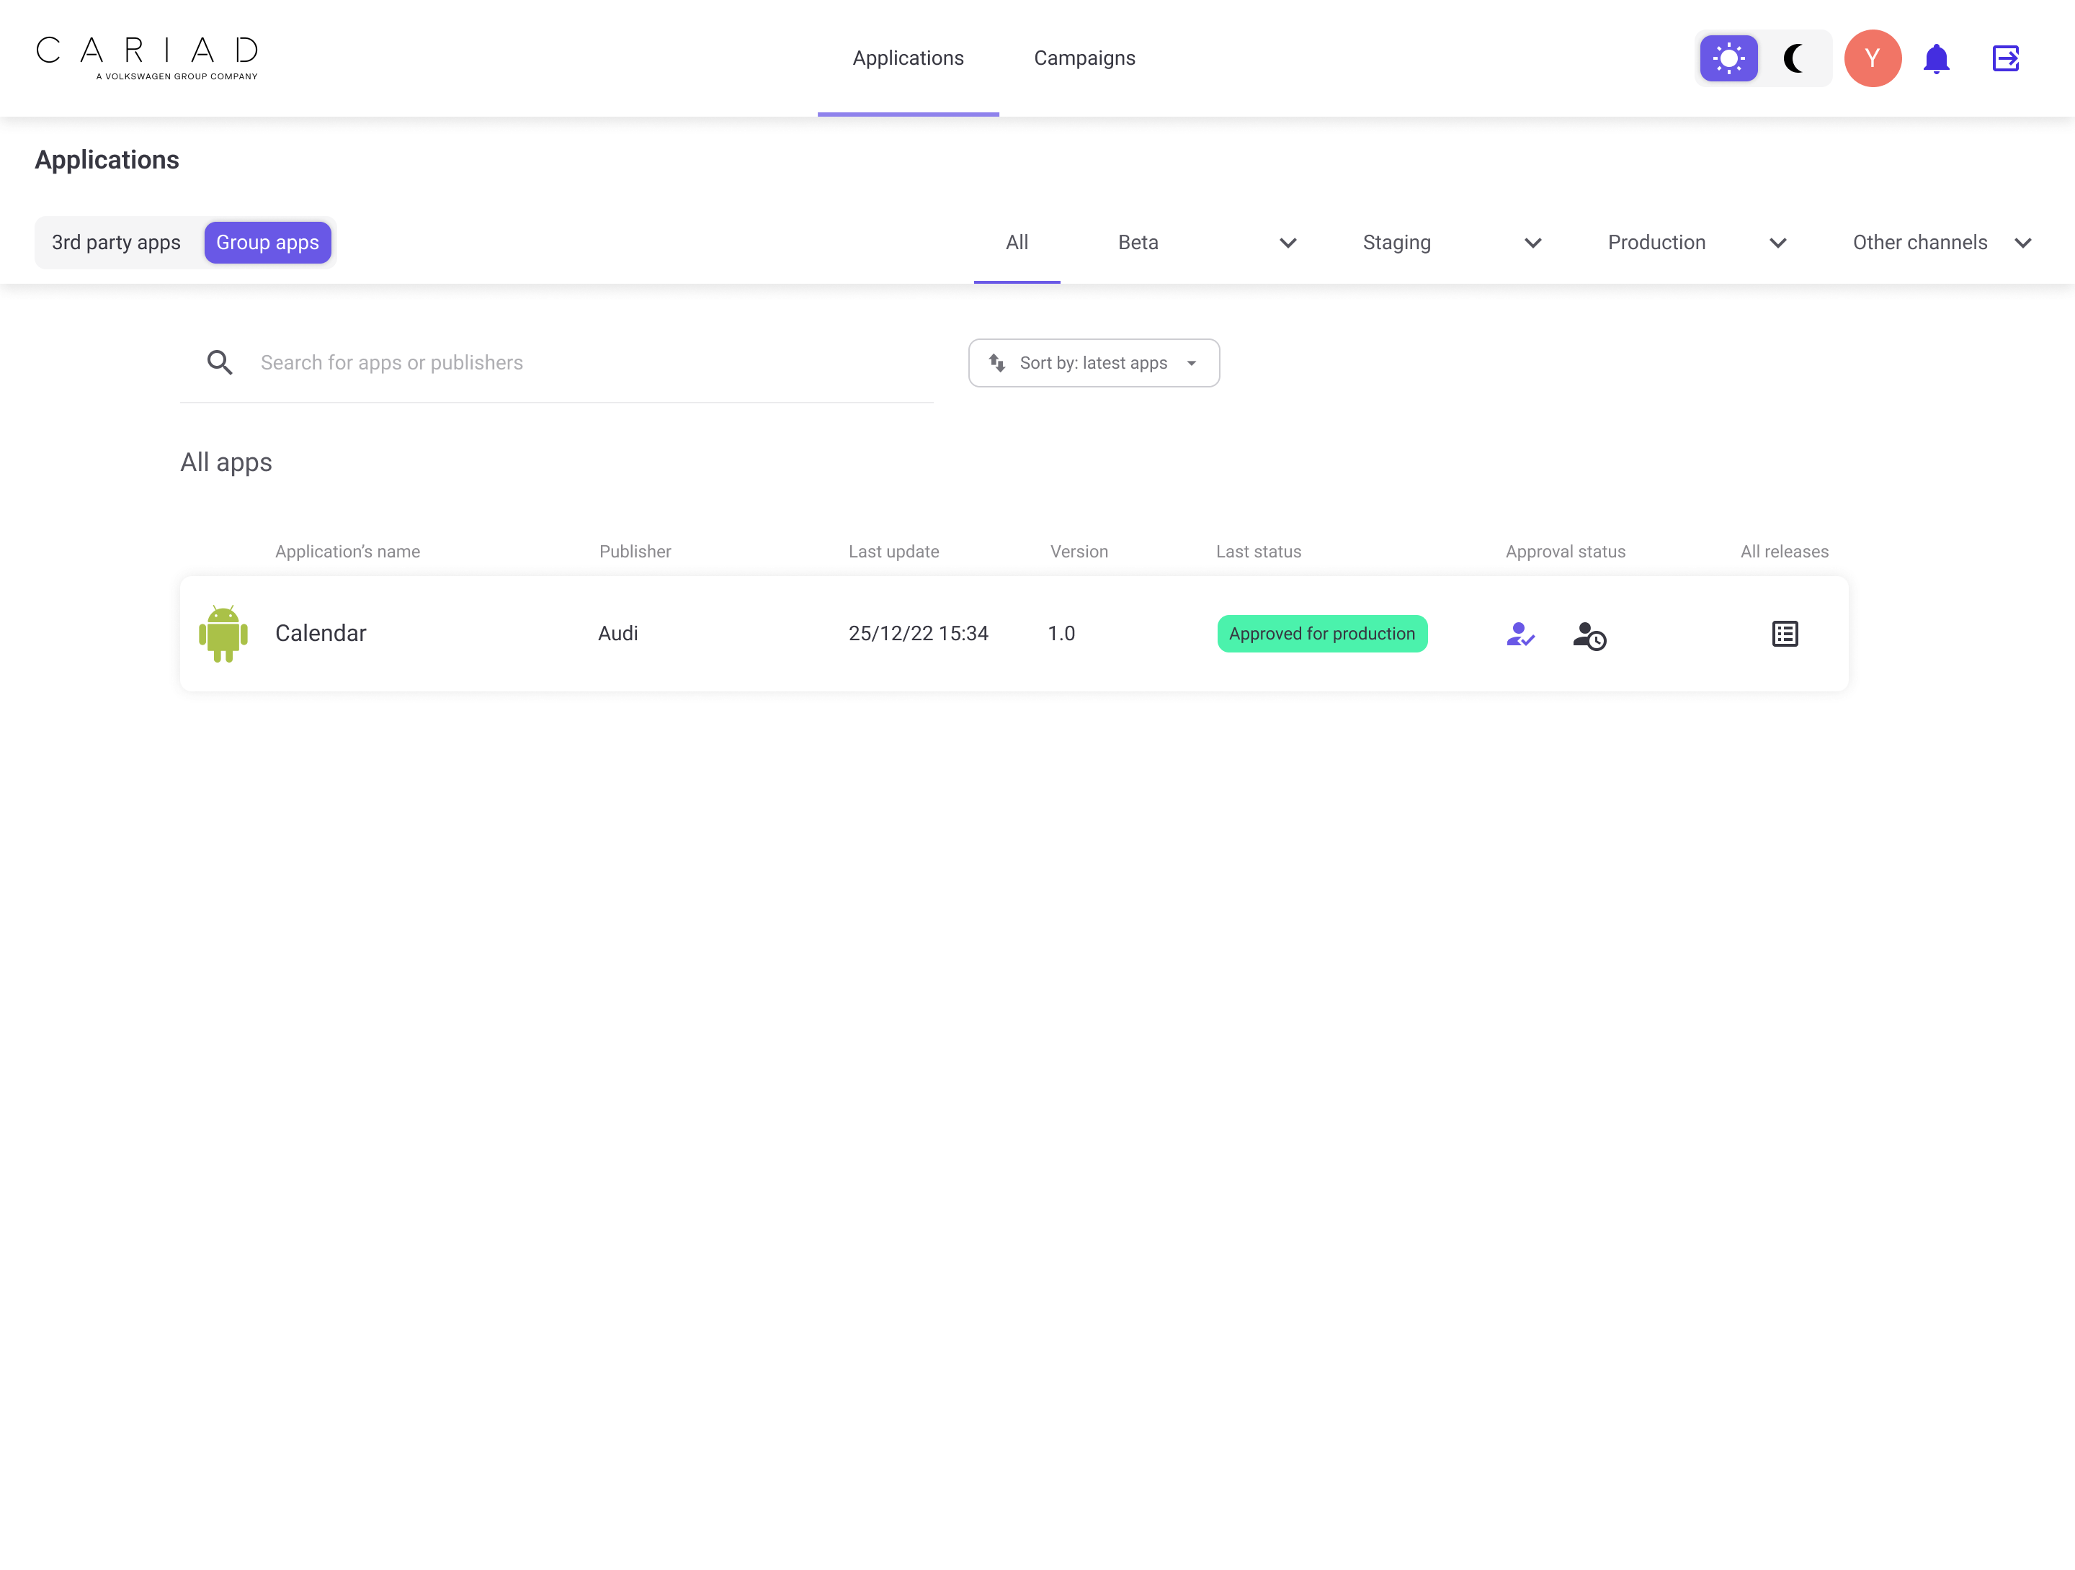This screenshot has width=2075, height=1570.
Task: Select the Beta channel tab
Action: tap(1138, 243)
